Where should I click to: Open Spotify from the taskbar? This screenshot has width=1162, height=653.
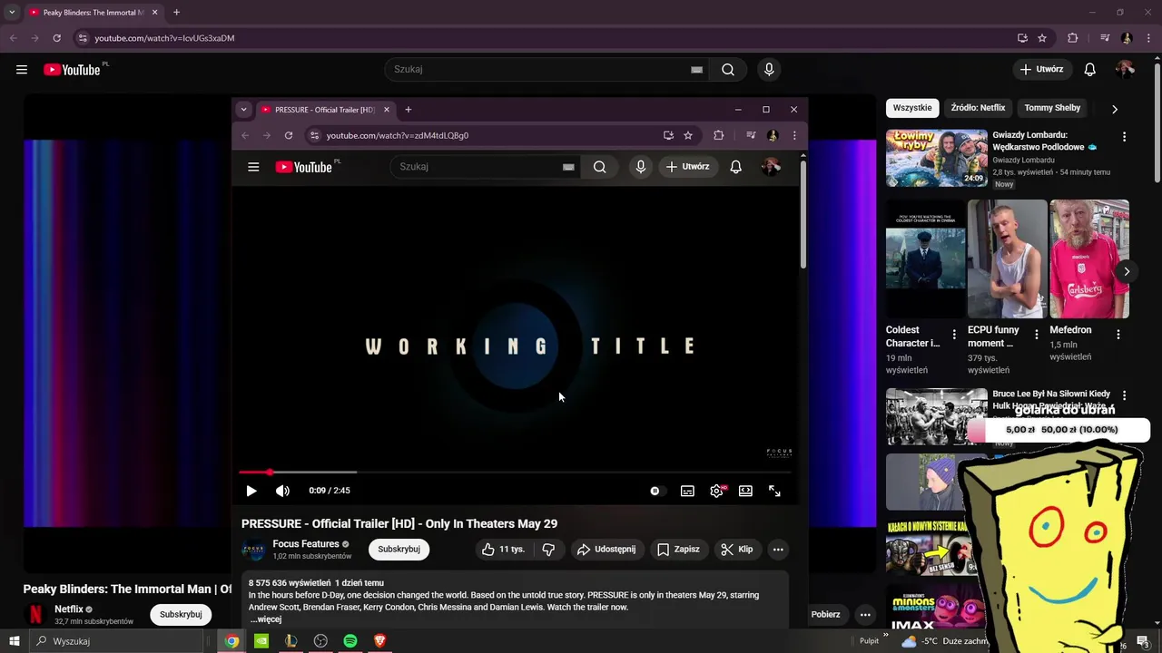point(350,641)
